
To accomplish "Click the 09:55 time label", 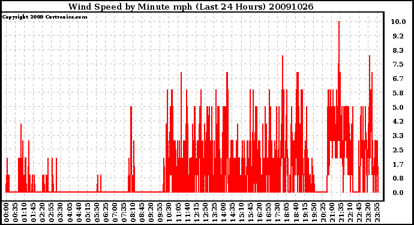I will pyautogui.click(x=160, y=212).
